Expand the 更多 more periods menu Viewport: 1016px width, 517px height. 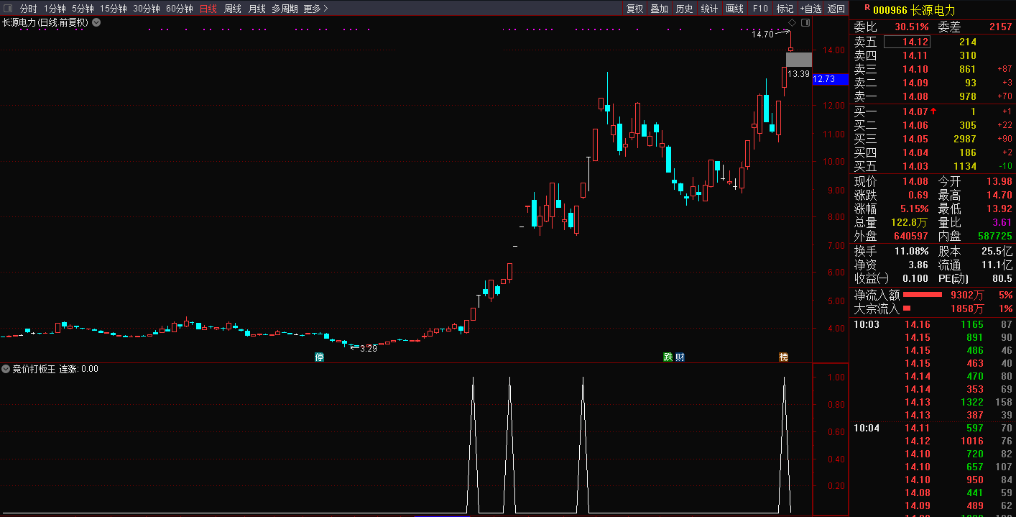coord(315,9)
